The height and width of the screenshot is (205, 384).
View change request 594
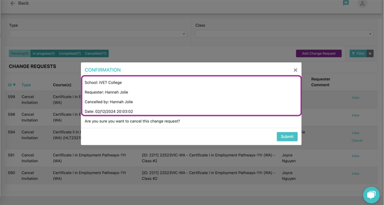356,133
